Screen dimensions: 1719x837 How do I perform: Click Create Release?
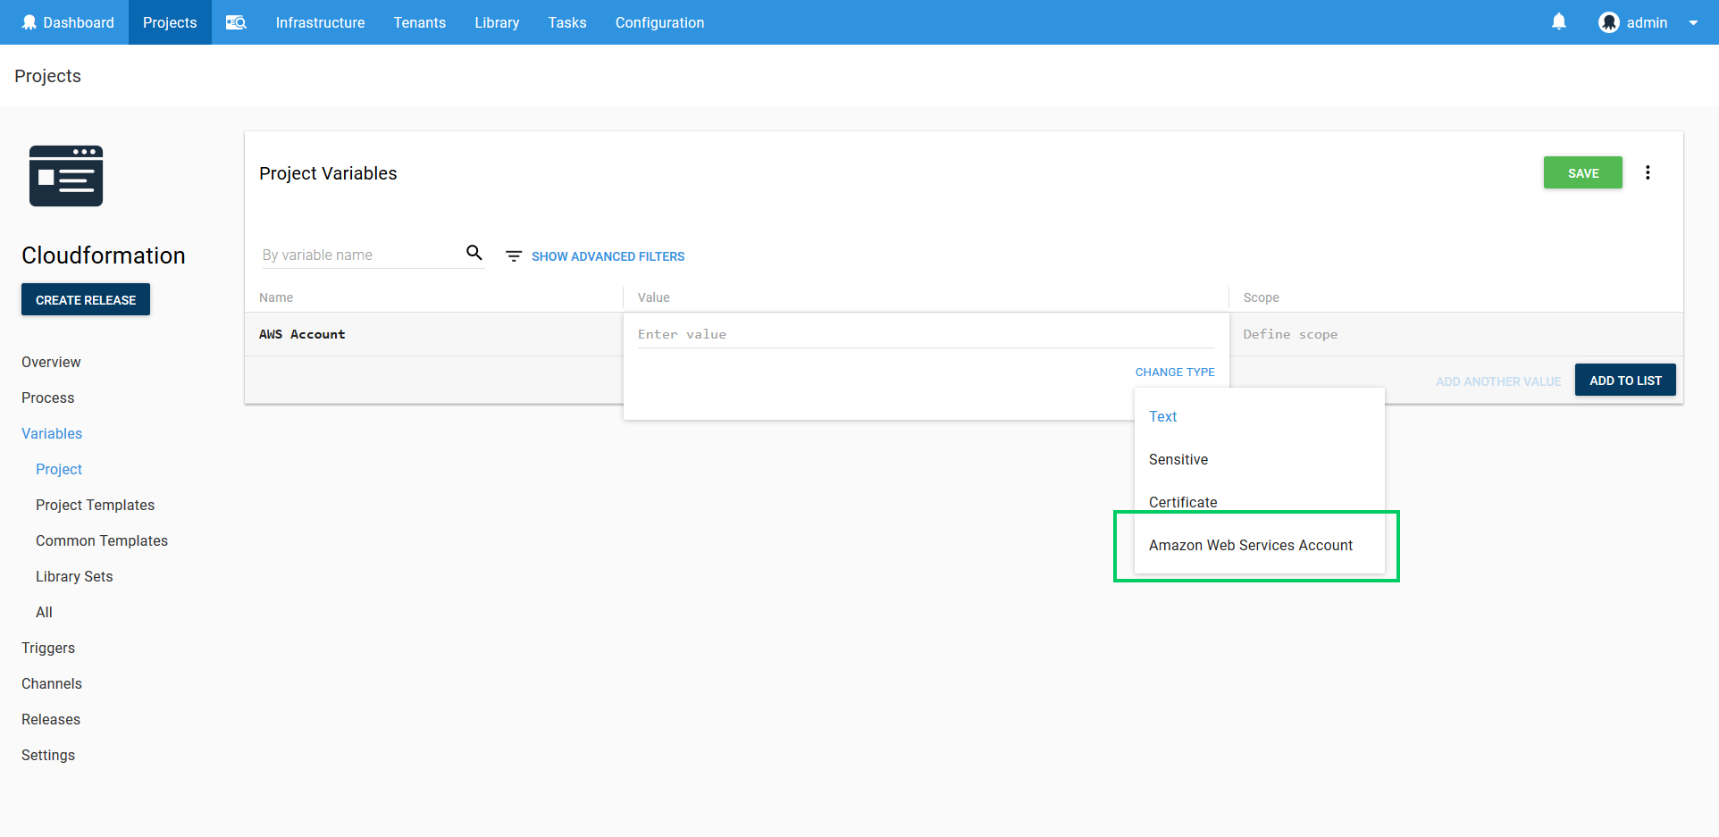85,299
